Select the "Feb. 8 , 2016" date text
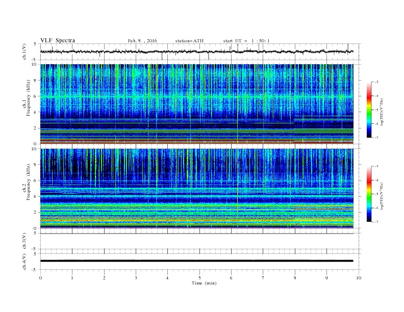404x312 pixels. click(142, 41)
